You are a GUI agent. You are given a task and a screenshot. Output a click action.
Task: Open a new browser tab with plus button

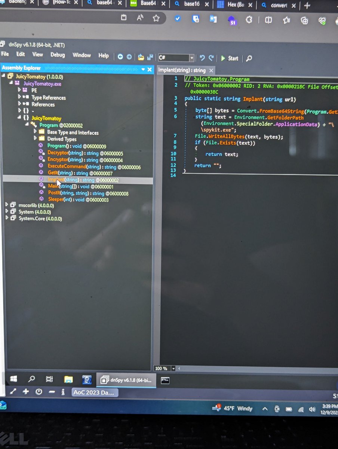pyautogui.click(x=307, y=6)
